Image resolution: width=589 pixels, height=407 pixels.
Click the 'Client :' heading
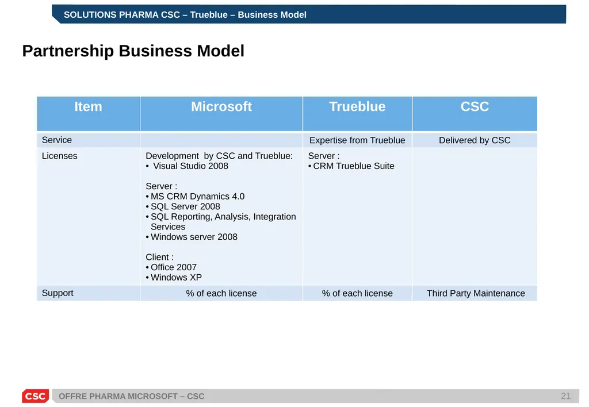coord(160,257)
